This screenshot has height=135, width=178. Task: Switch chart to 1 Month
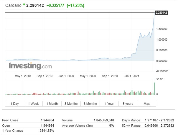(x=52, y=104)
